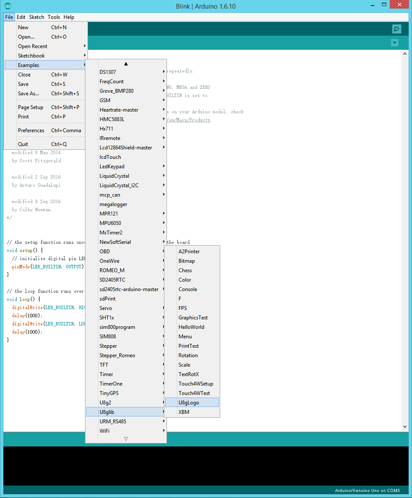
Task: Choose Save in File menu
Action: click(x=45, y=84)
